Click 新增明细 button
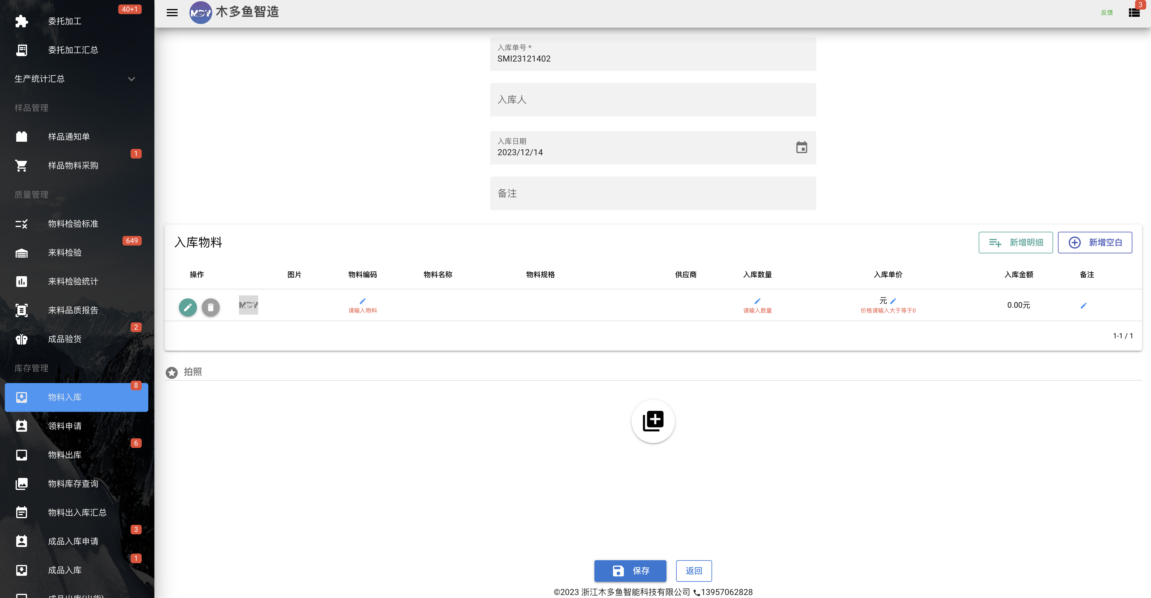Image resolution: width=1151 pixels, height=598 pixels. [1015, 242]
